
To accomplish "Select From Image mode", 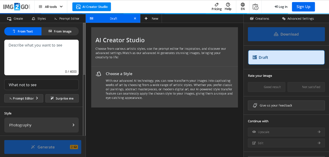I will click(x=60, y=31).
